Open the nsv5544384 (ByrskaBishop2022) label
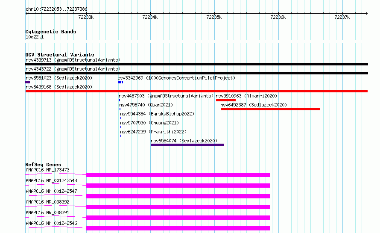This screenshot has height=233, width=380. pos(157,114)
